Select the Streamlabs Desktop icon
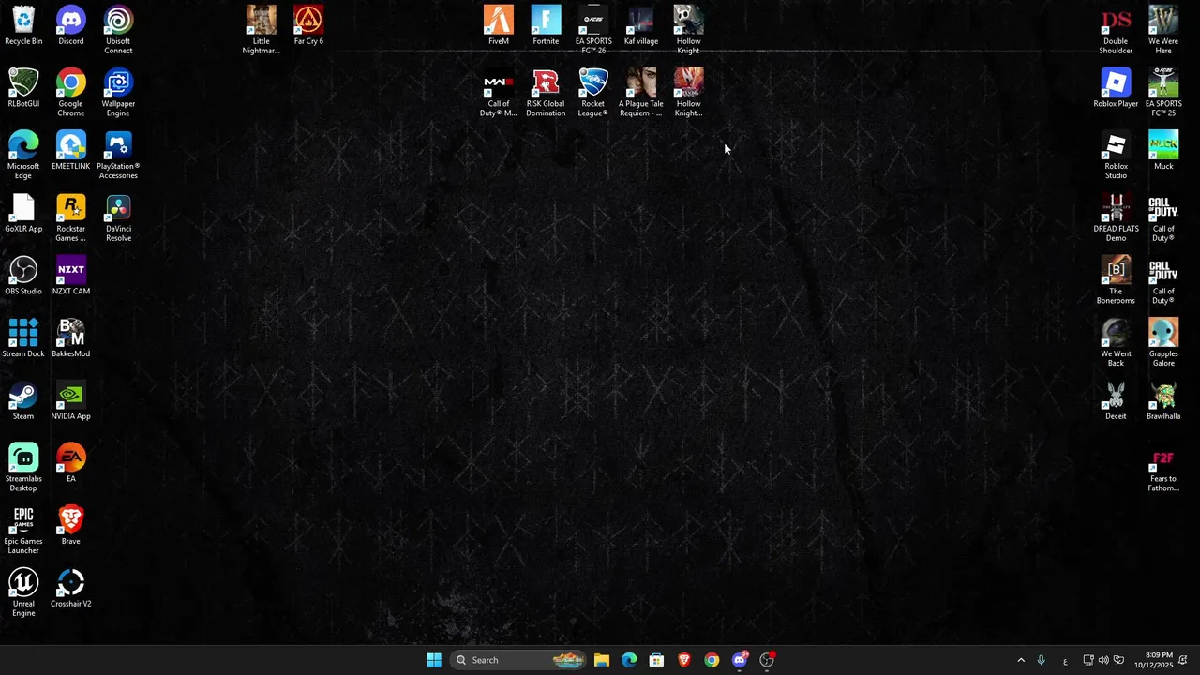The width and height of the screenshot is (1200, 675). [23, 468]
